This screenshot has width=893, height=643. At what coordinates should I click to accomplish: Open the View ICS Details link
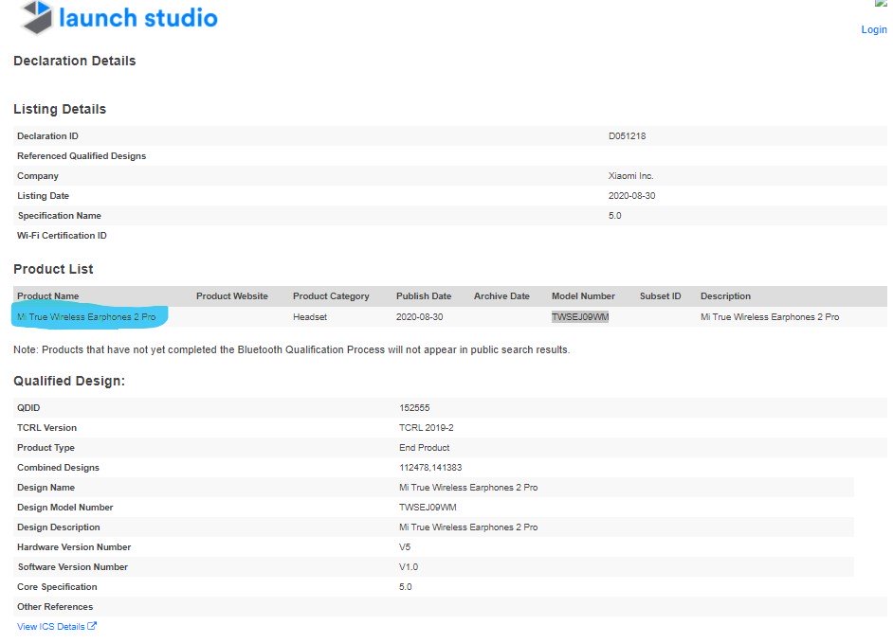pyautogui.click(x=51, y=627)
